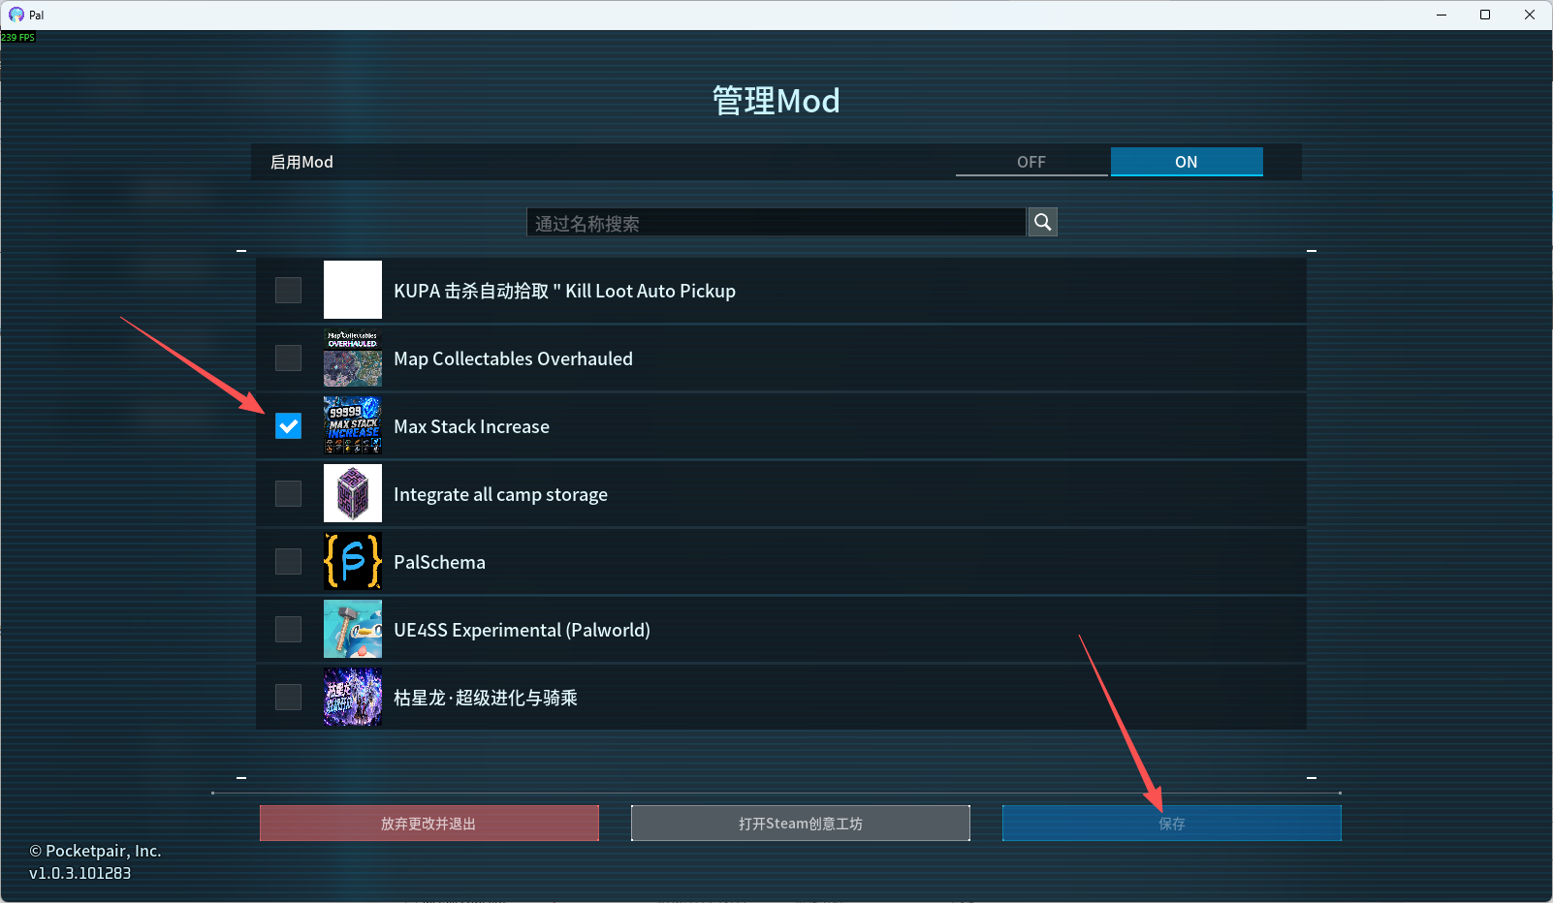Select the PalSchema mod title
The image size is (1553, 903).
click(x=439, y=562)
